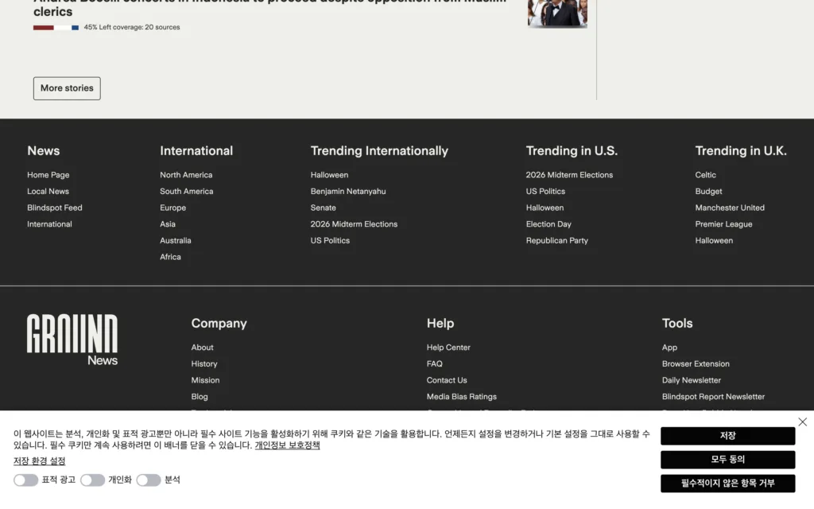Viewport: 814px width, 509px height.
Task: Load More stories
Action: click(x=67, y=88)
